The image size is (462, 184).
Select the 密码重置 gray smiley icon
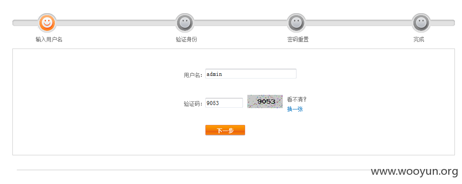point(296,23)
